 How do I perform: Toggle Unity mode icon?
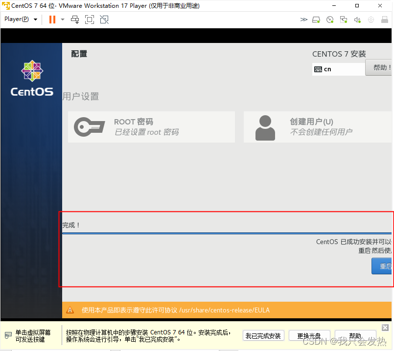click(104, 20)
